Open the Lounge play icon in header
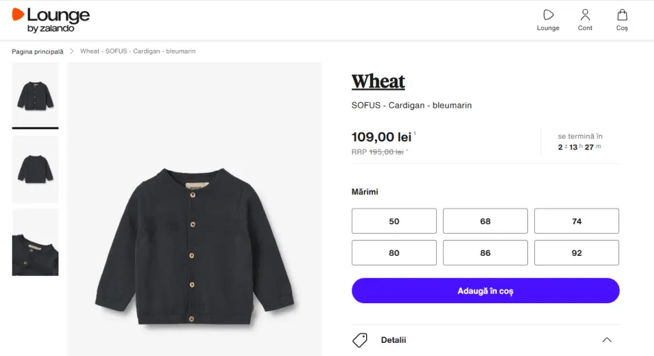Viewport: 654px width, 356px height. (548, 15)
